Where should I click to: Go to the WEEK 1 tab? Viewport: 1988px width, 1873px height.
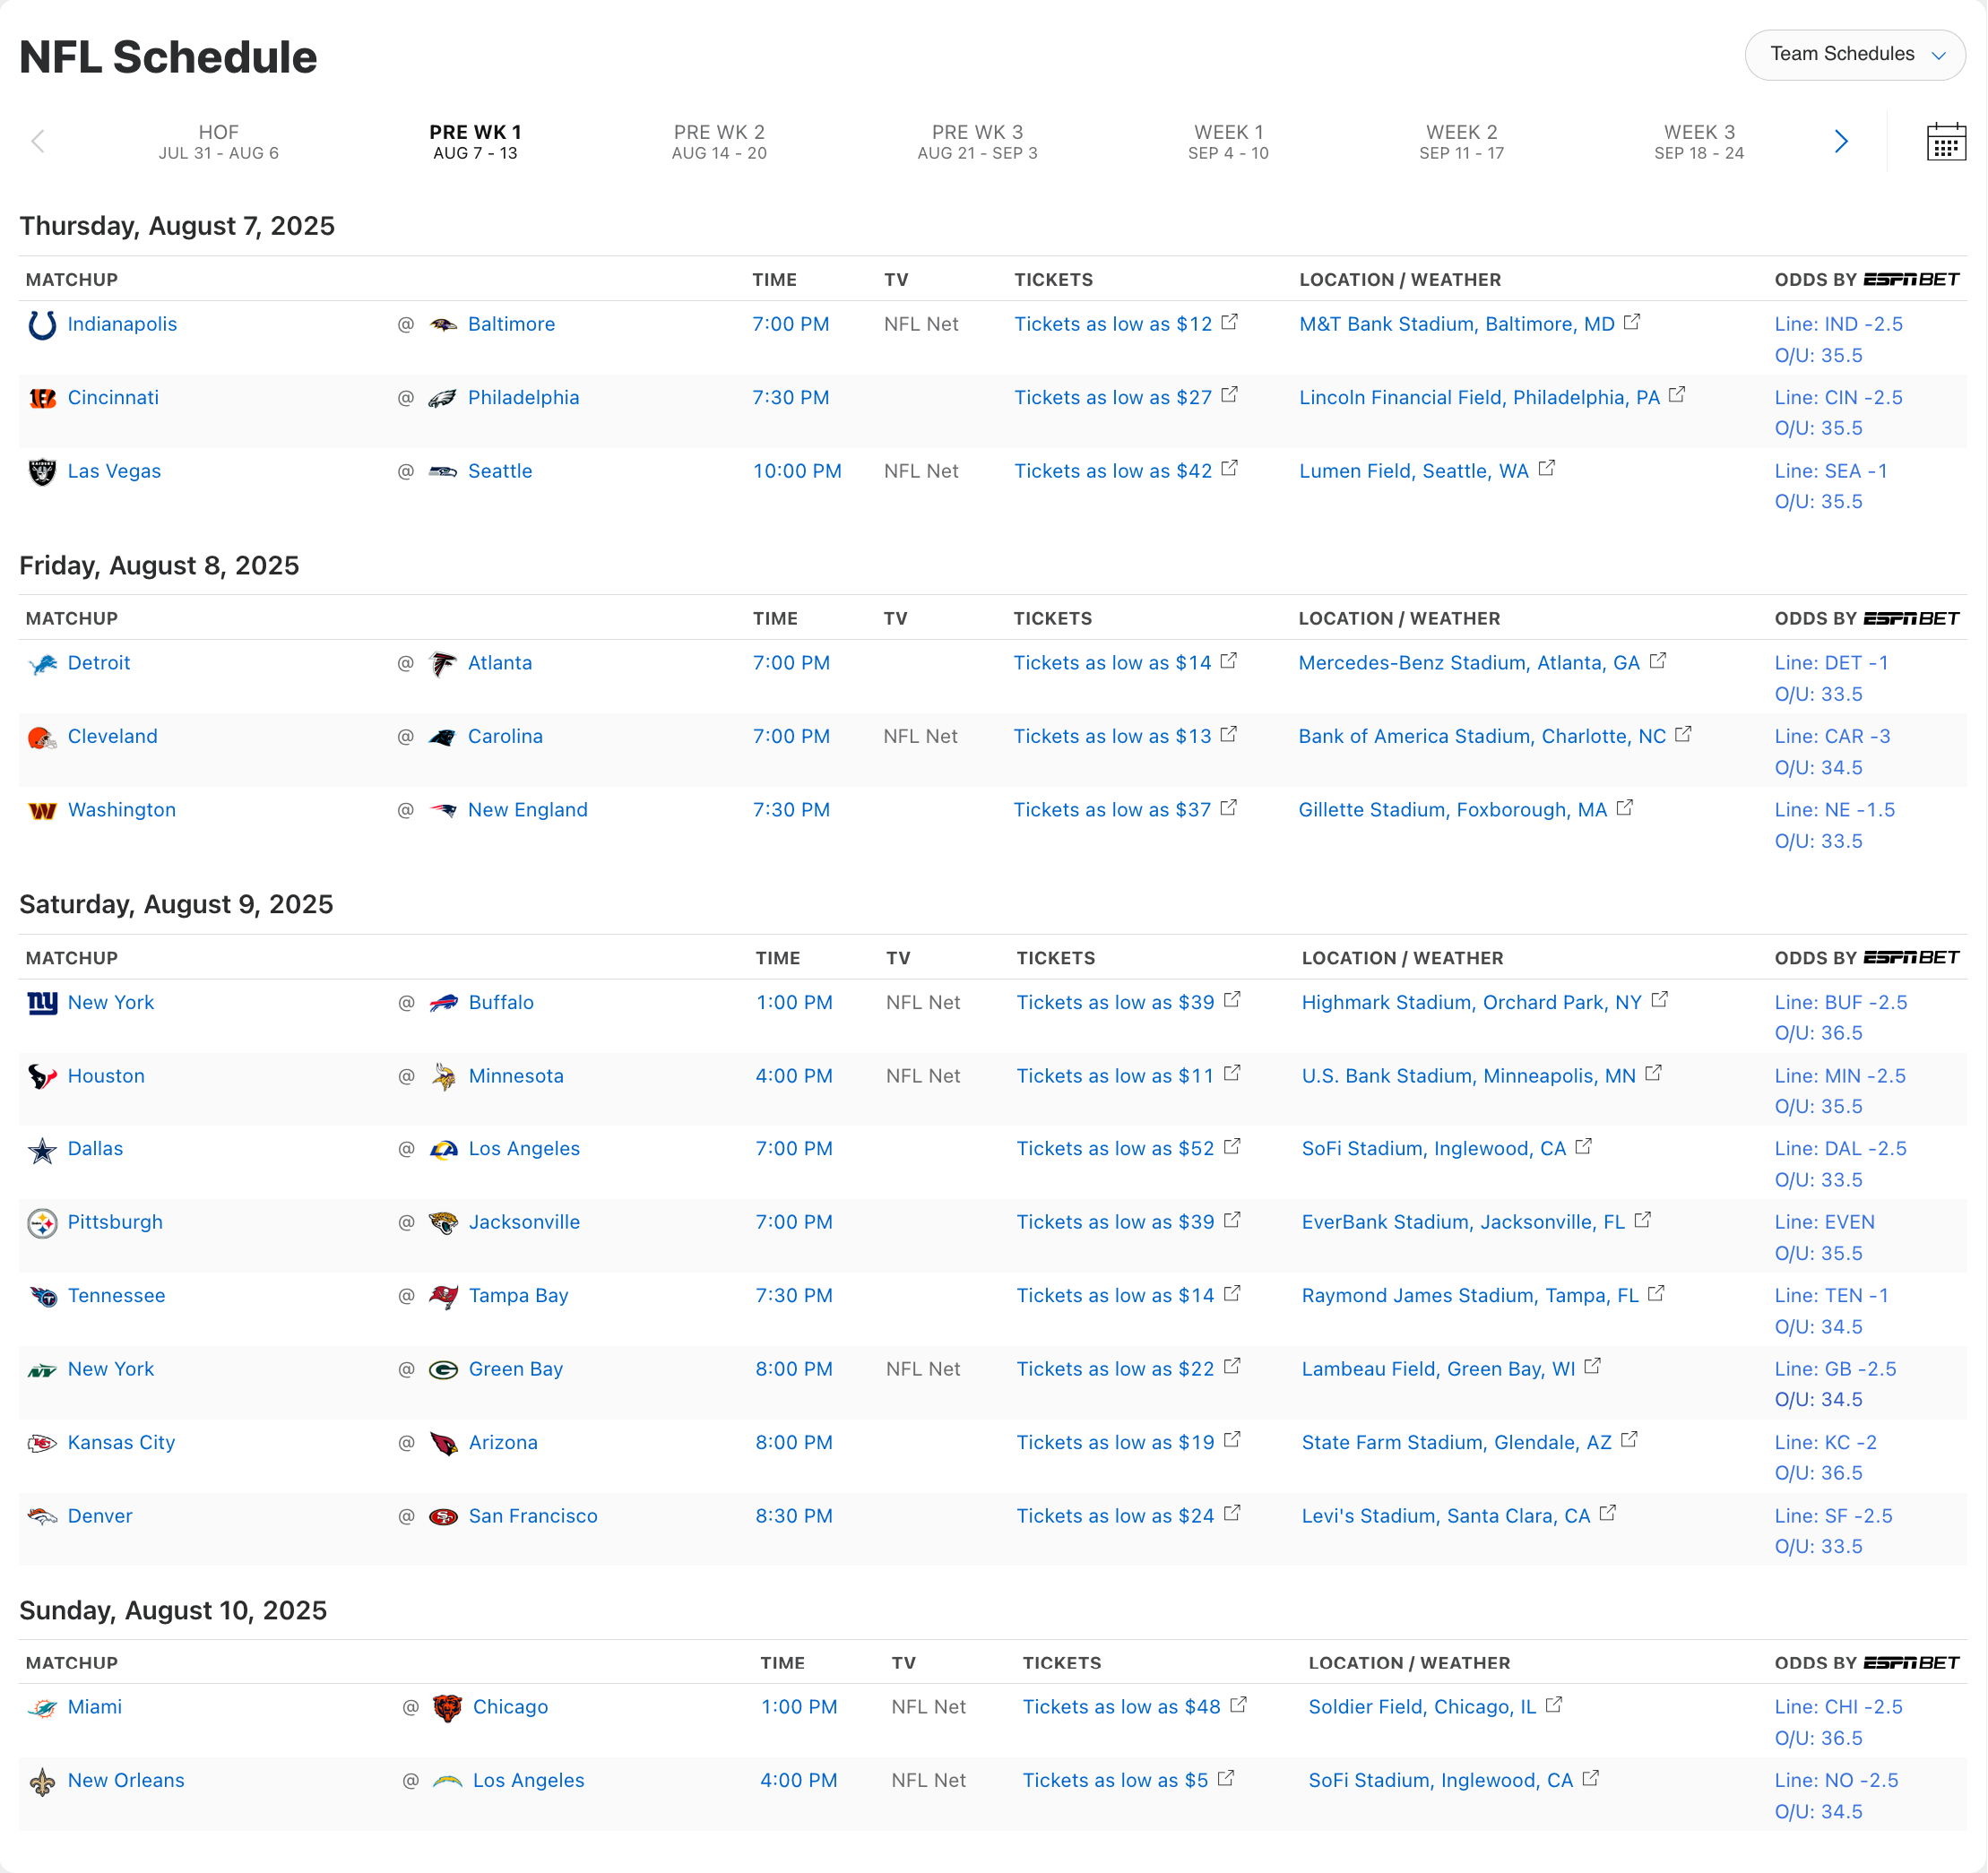[1228, 142]
